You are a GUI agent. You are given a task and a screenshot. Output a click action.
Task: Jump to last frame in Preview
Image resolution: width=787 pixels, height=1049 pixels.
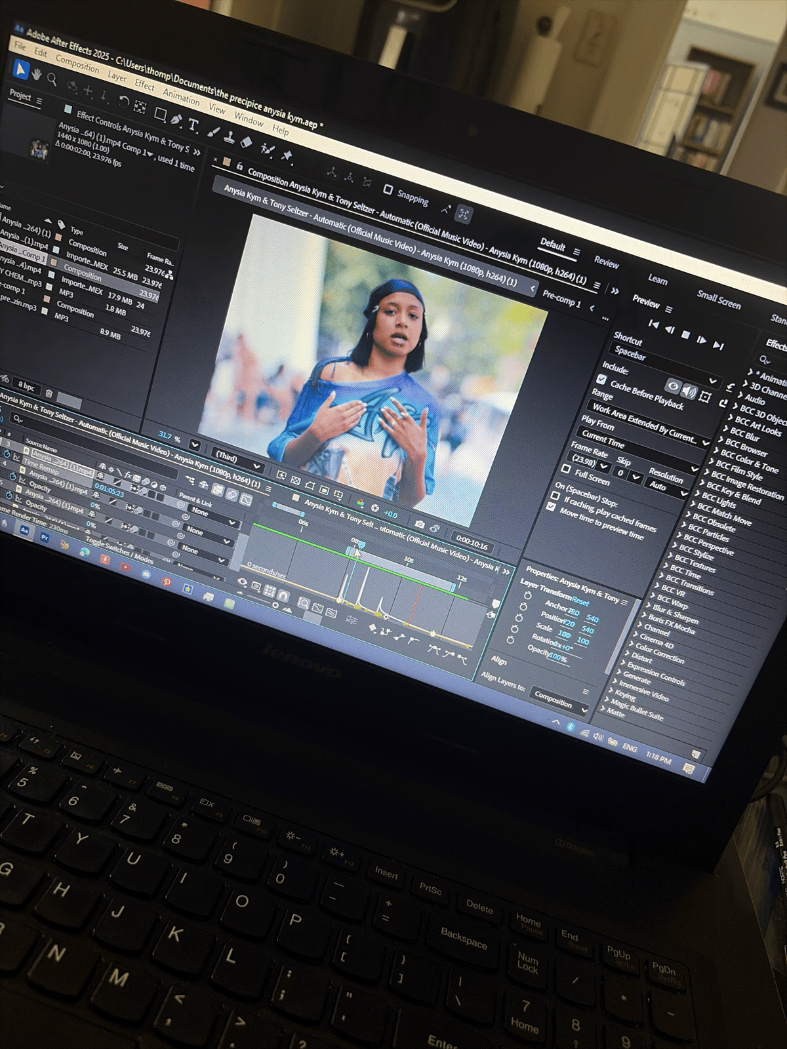tap(718, 345)
